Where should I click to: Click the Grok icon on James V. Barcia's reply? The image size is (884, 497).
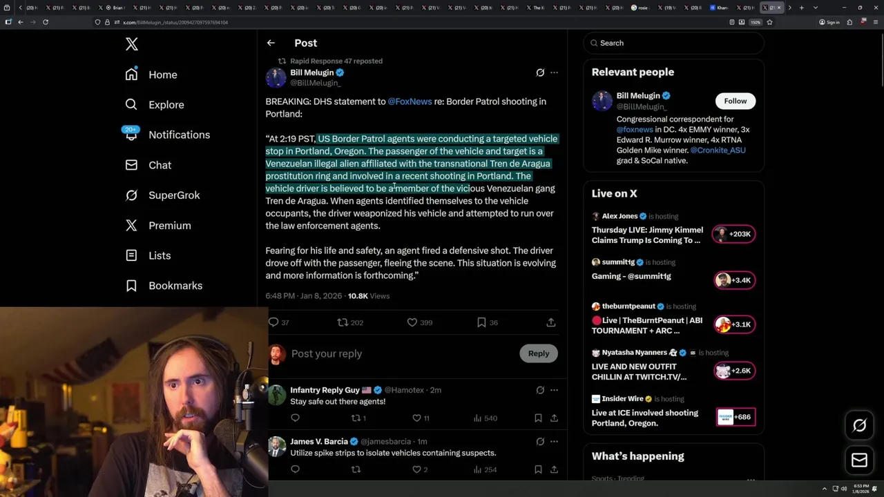540,441
